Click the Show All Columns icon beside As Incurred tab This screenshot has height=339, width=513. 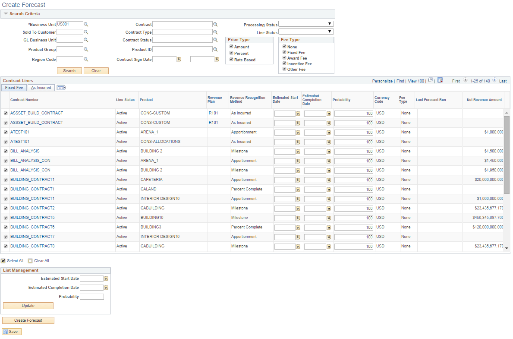(61, 87)
